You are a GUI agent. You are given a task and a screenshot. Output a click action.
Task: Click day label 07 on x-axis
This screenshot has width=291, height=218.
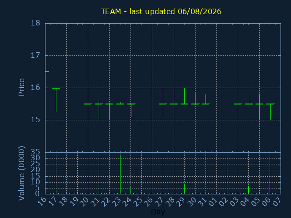[x=277, y=202]
